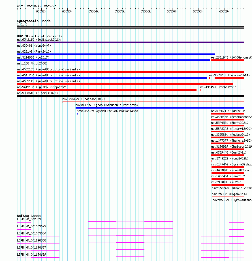Click nsv4039159 gnomAD variant label

click(107, 105)
